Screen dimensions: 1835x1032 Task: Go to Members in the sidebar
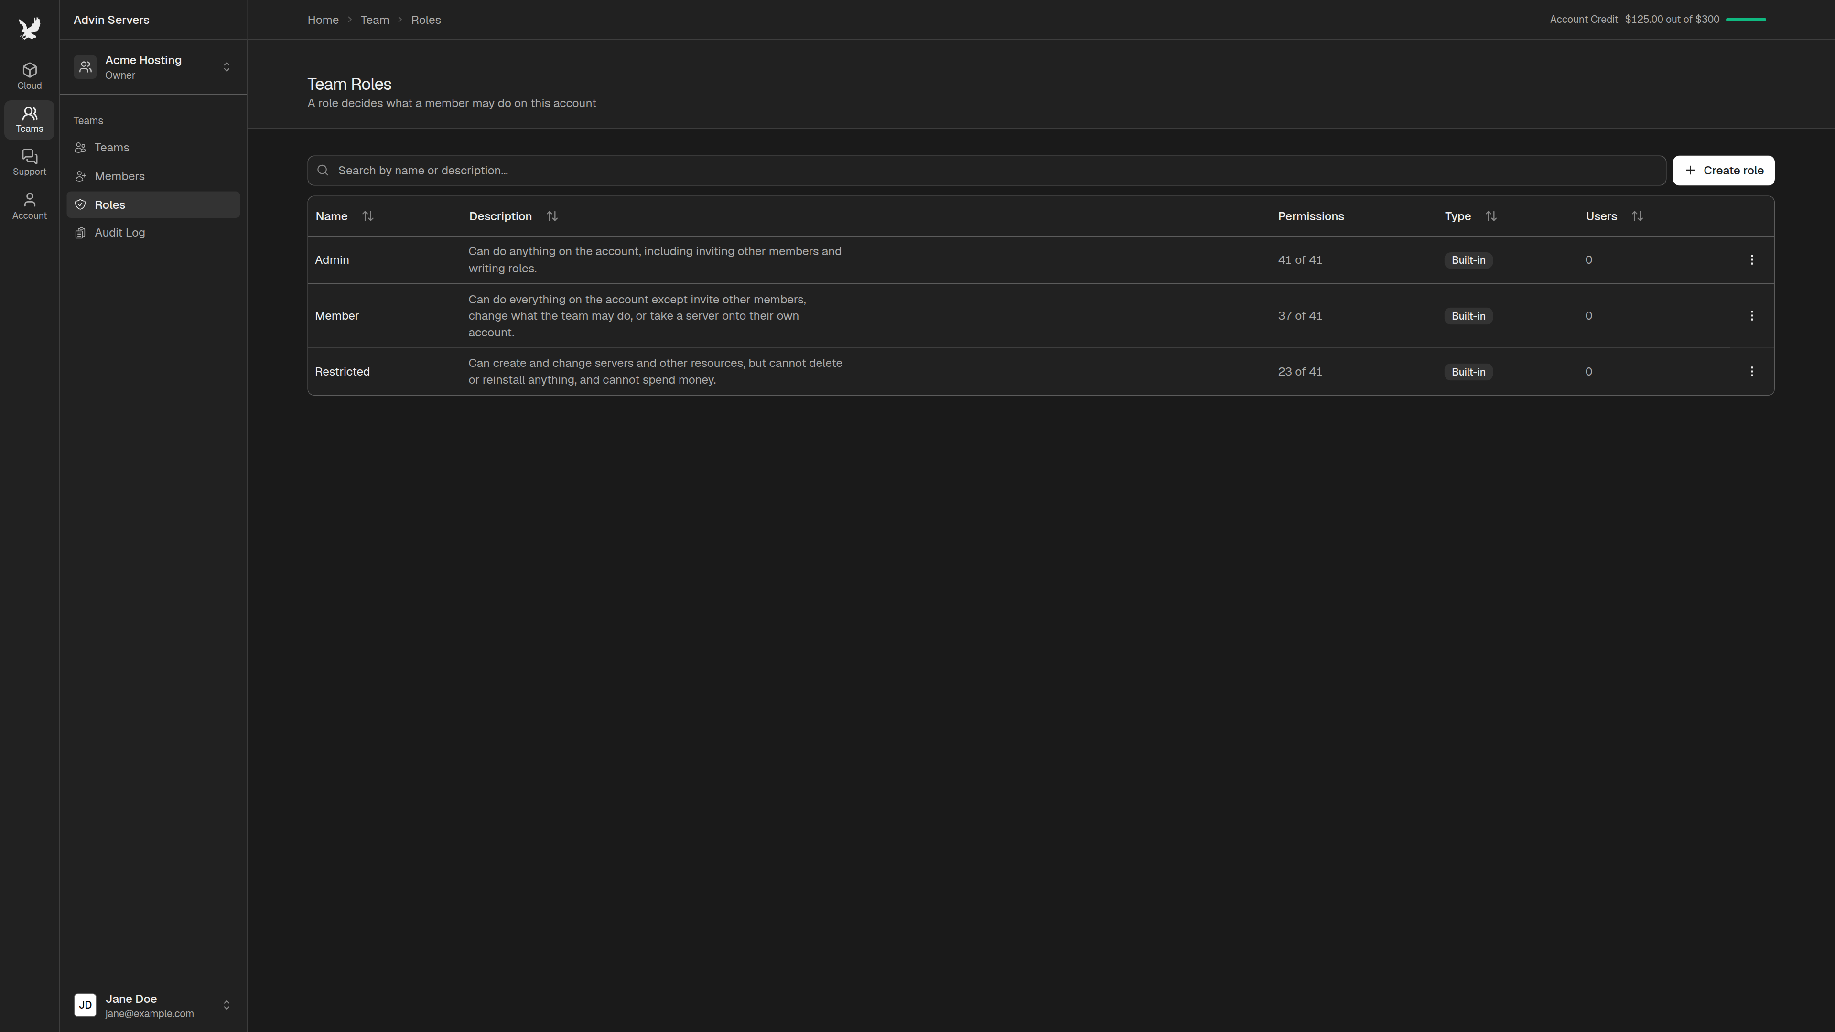(153, 176)
